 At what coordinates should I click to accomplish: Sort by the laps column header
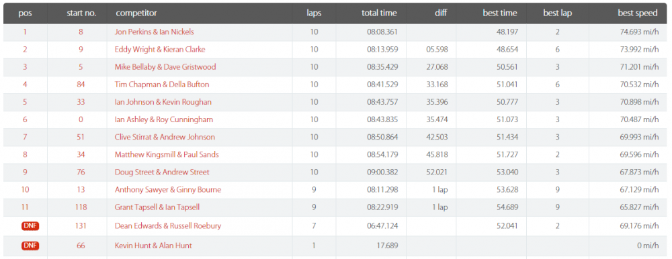click(x=314, y=13)
